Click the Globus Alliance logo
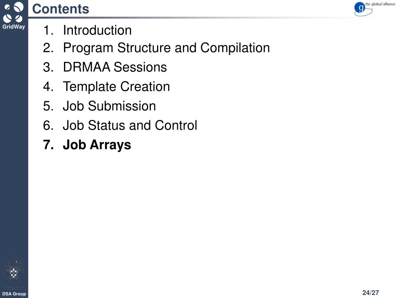The image size is (397, 298). [x=375, y=9]
